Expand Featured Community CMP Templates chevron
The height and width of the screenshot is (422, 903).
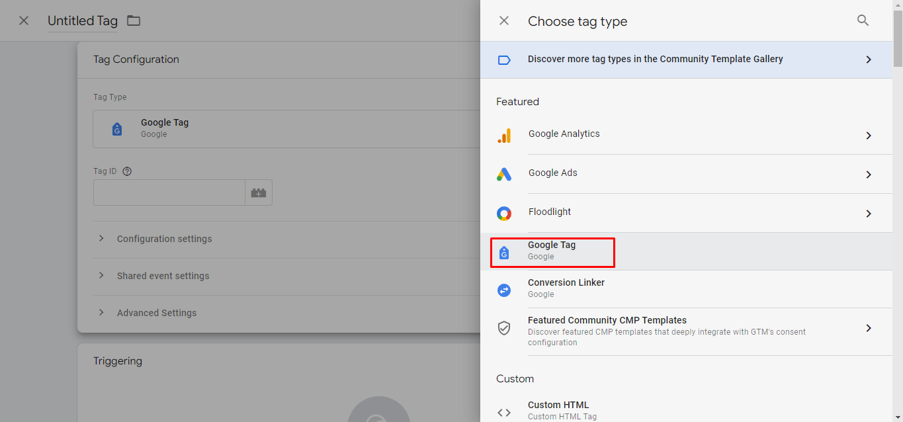pyautogui.click(x=869, y=328)
